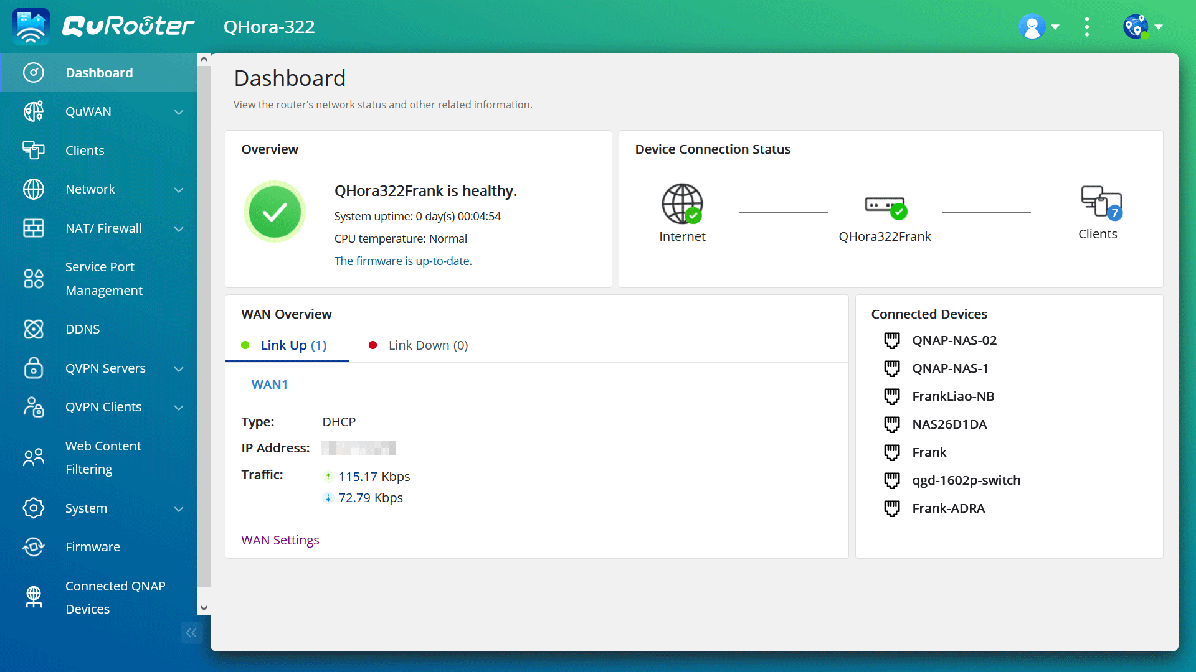Open Connected QNAP Devices icon
Viewport: 1196px width, 672px height.
point(34,597)
